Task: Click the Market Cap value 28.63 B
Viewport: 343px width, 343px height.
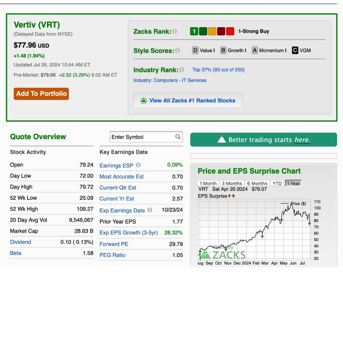Action: pyautogui.click(x=84, y=231)
